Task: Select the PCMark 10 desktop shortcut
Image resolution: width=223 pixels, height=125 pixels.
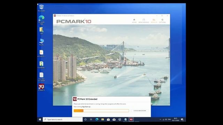Action: (x=41, y=87)
